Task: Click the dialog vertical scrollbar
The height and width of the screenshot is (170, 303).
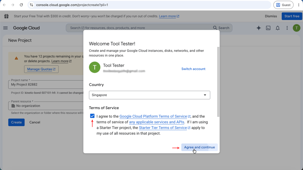Action: [218, 82]
